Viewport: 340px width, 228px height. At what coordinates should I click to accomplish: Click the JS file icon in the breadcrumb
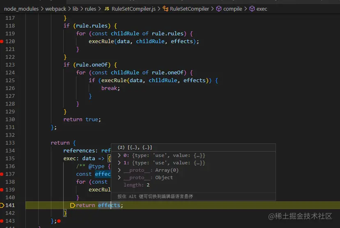107,9
